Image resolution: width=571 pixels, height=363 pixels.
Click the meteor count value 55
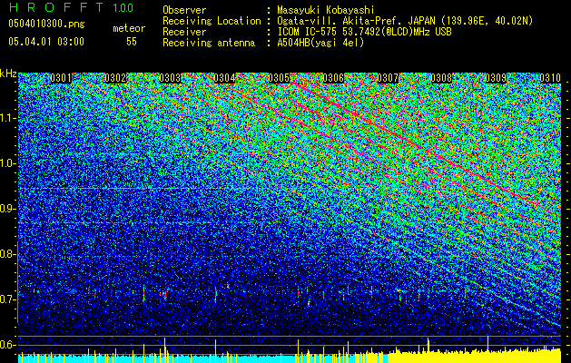pos(132,42)
